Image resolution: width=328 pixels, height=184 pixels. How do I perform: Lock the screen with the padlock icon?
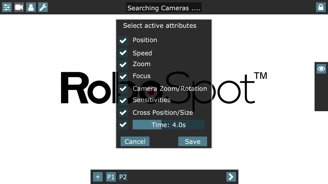(321, 7)
